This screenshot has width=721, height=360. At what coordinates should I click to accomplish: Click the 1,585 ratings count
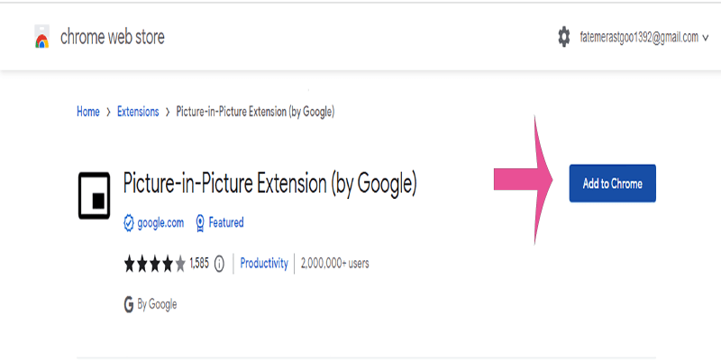pos(199,264)
